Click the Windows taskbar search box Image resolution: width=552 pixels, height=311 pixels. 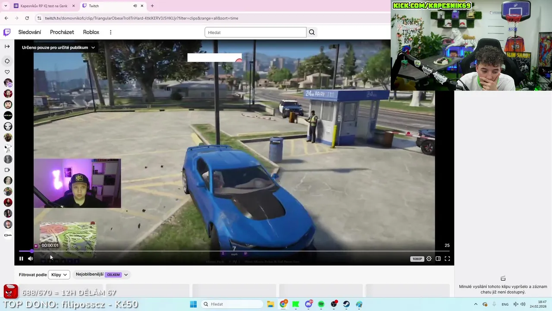click(232, 305)
